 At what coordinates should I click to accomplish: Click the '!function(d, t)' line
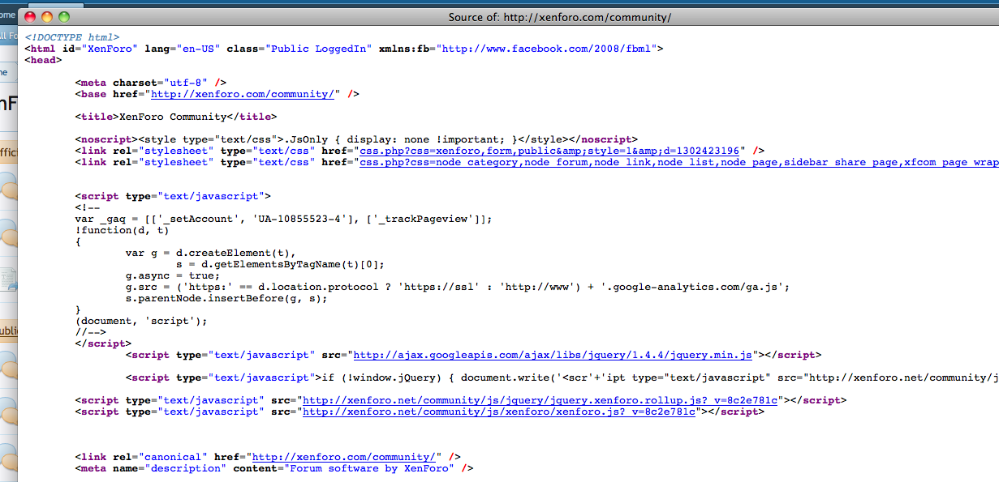coord(122,230)
